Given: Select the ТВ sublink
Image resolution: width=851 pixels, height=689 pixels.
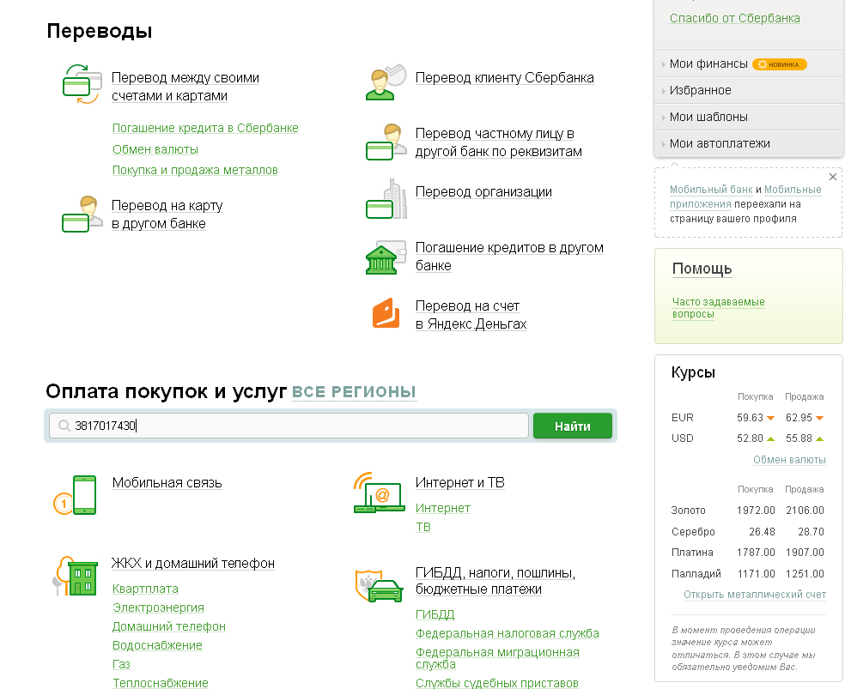Looking at the screenshot, I should click(x=422, y=528).
